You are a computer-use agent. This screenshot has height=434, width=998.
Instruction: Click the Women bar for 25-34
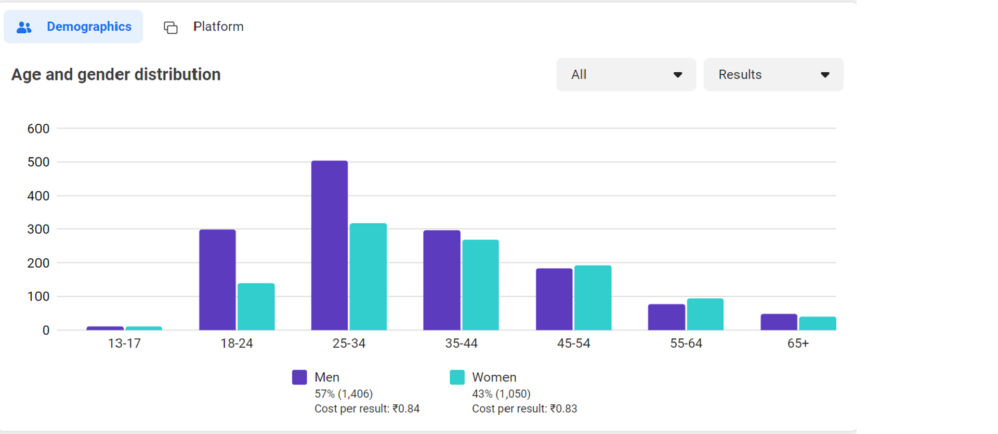[368, 277]
